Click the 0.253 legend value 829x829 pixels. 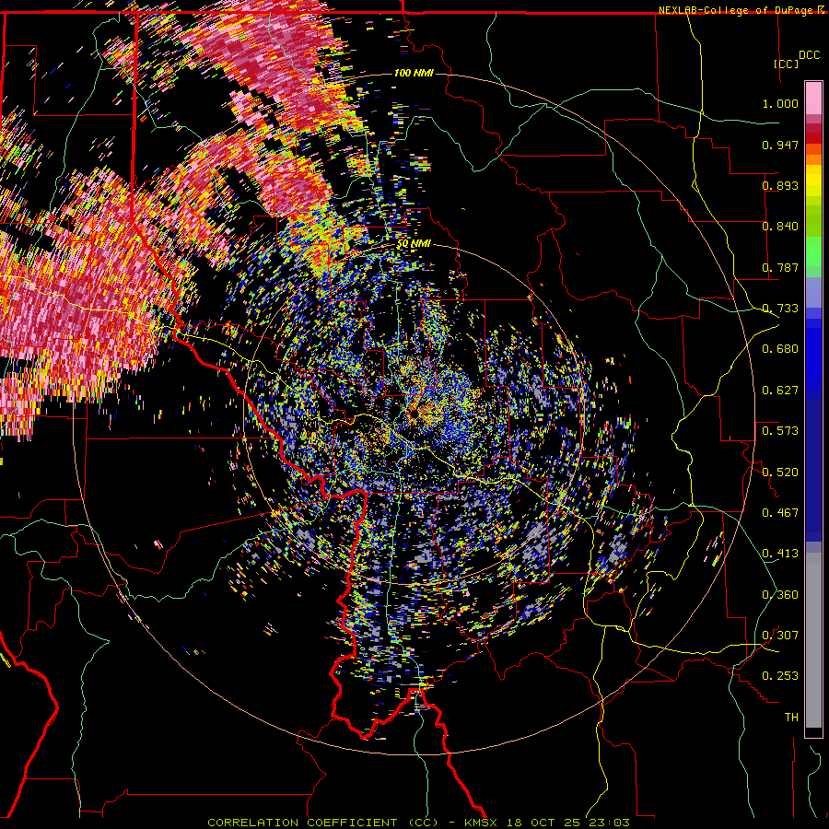point(780,676)
